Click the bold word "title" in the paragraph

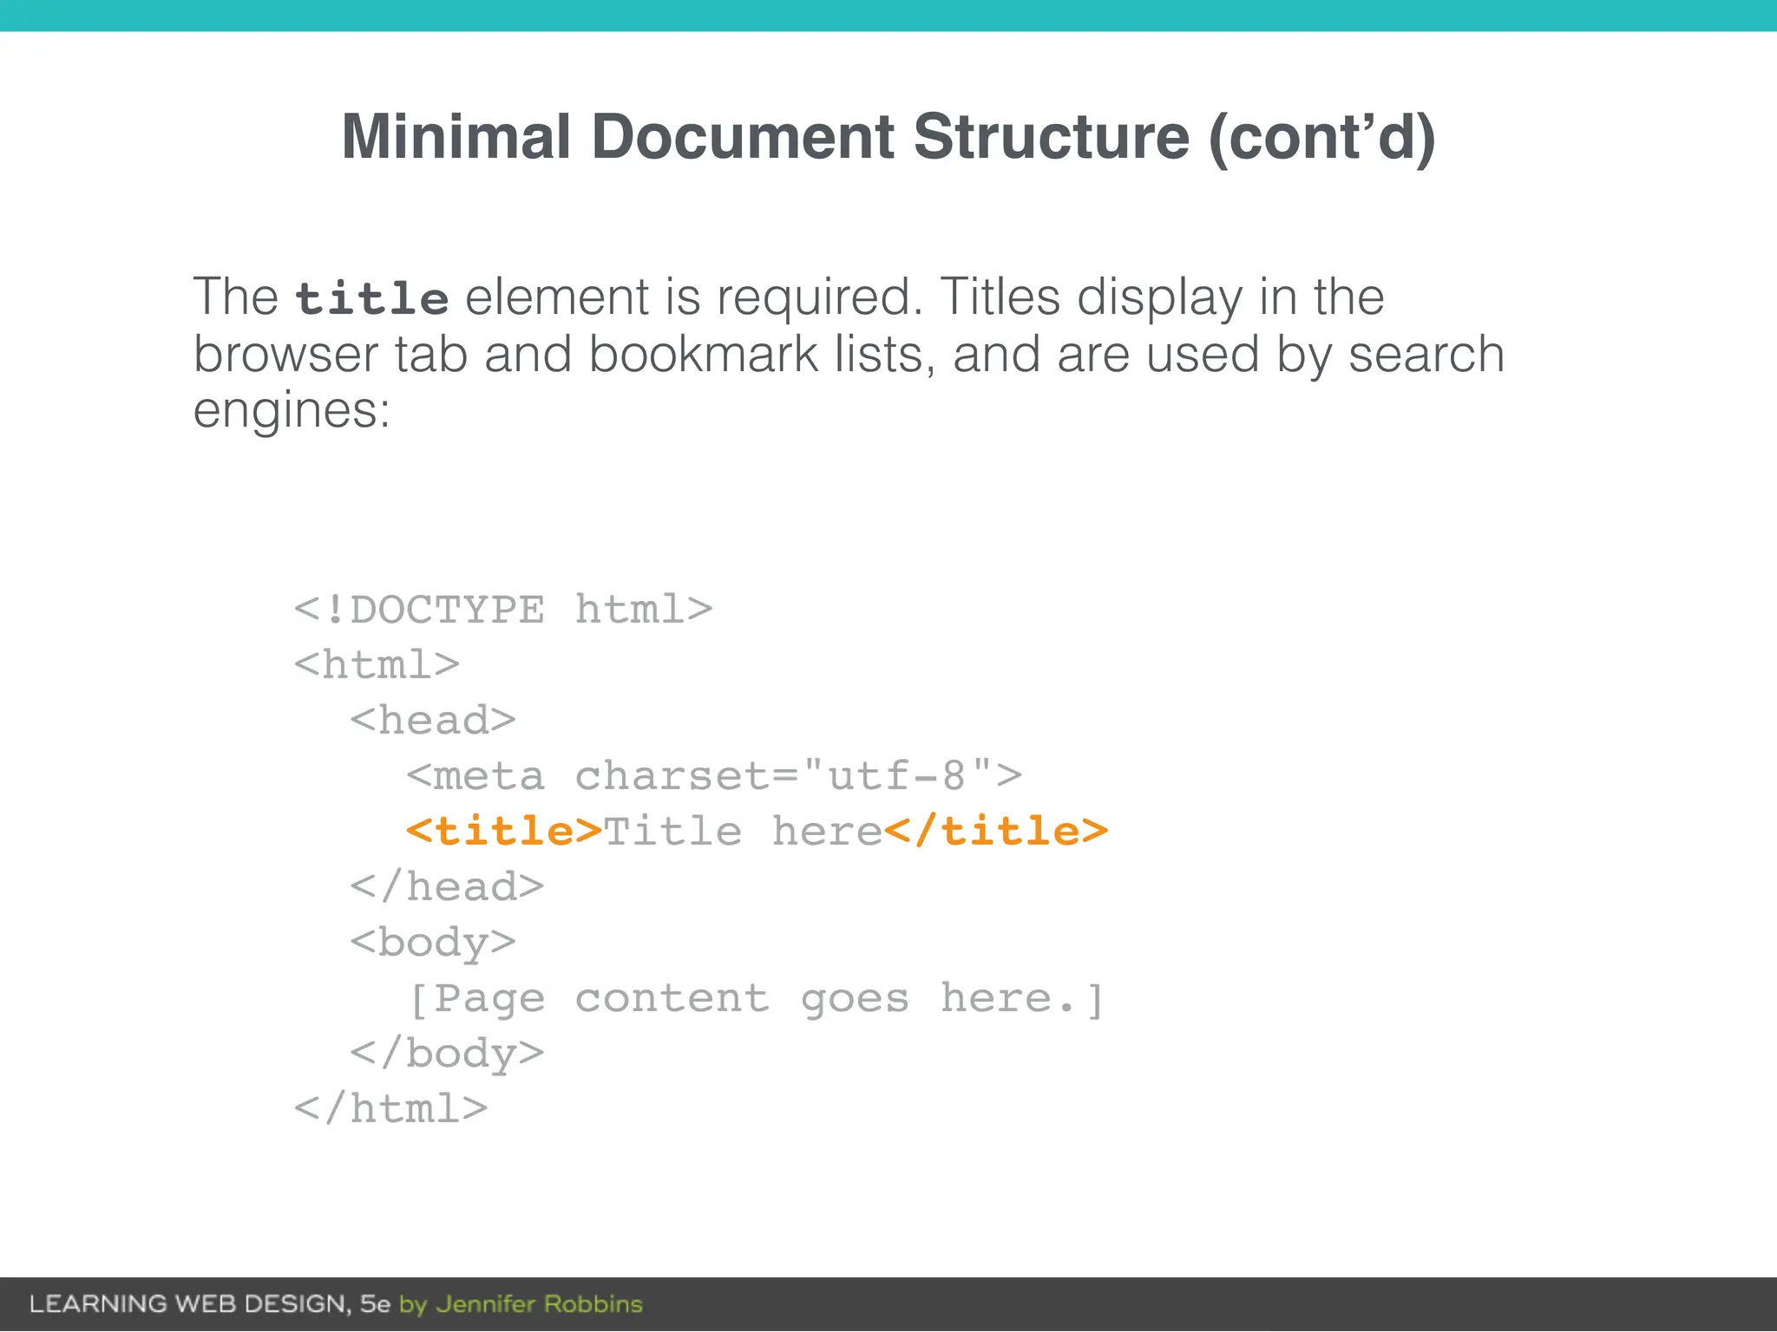(371, 299)
